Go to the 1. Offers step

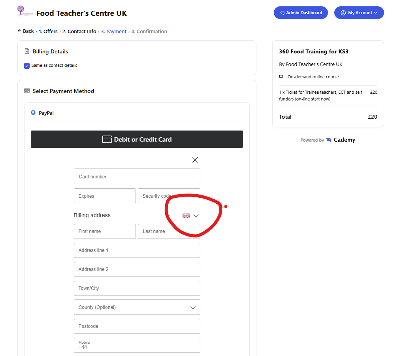pyautogui.click(x=48, y=32)
